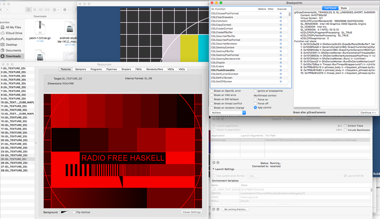Add an environment variable row
This screenshot has width=380, height=219.
214,209
